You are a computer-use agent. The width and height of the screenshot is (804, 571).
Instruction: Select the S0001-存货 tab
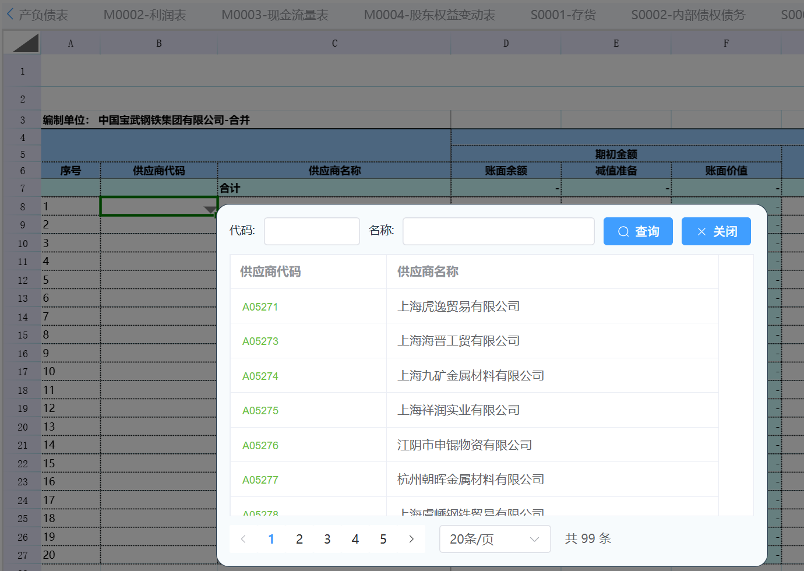click(563, 15)
